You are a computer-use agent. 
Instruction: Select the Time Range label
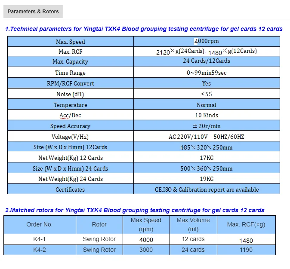pyautogui.click(x=70, y=73)
